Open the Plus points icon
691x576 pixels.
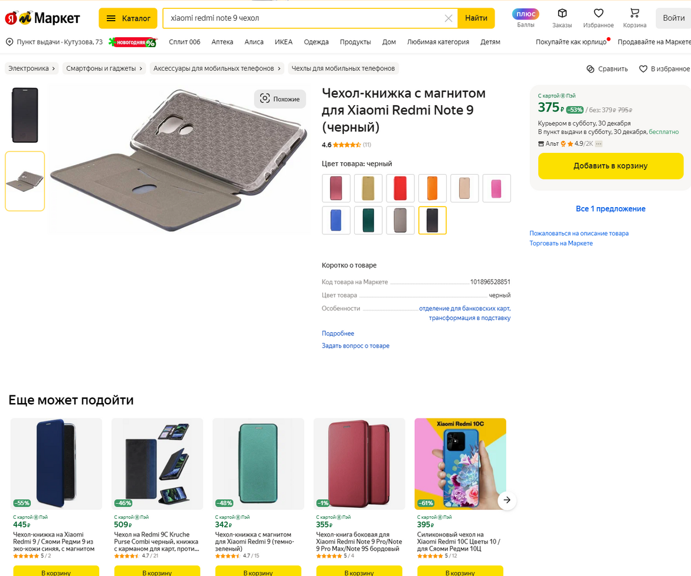[x=525, y=14]
